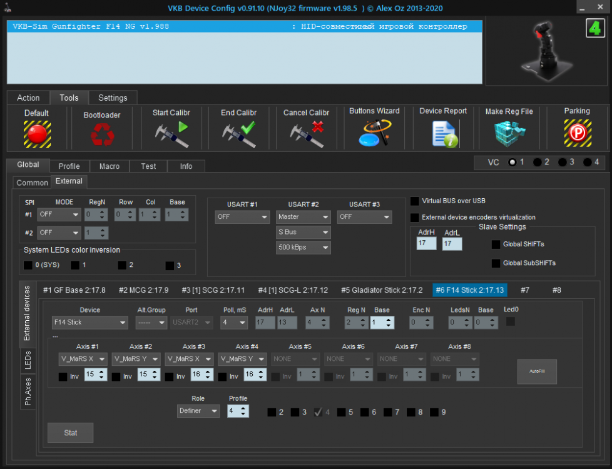Click the Make Reg File icon

(x=509, y=133)
